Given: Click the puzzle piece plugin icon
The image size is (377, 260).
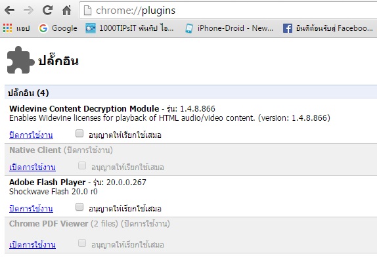Looking at the screenshot, I should click(x=20, y=60).
